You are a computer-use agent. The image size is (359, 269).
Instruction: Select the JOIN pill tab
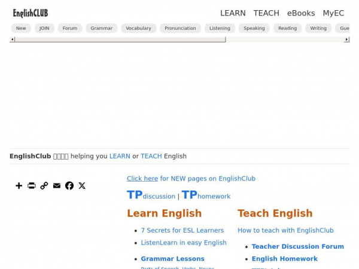click(44, 28)
